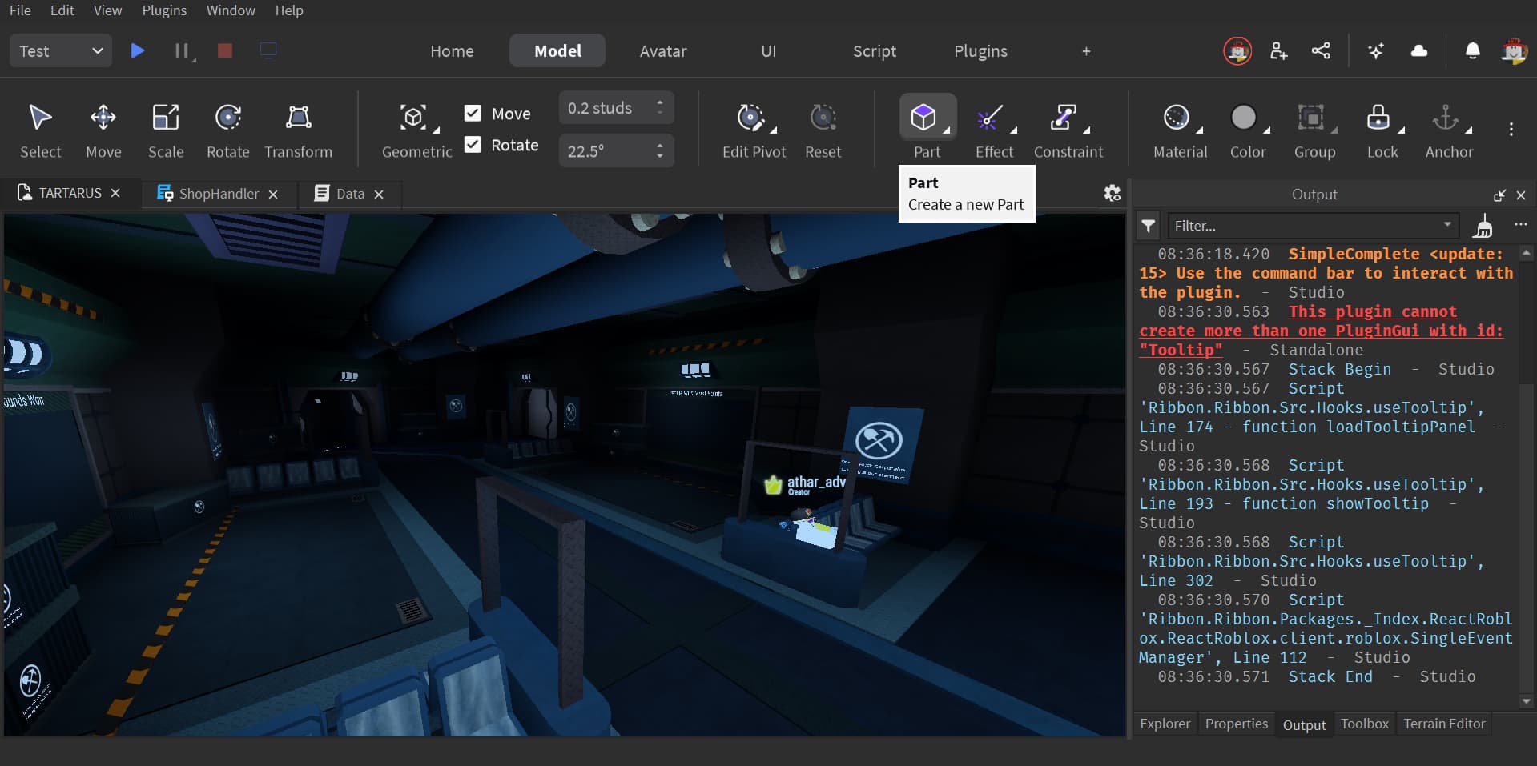
Task: Open viewport settings gear icon
Action: pyautogui.click(x=1112, y=193)
